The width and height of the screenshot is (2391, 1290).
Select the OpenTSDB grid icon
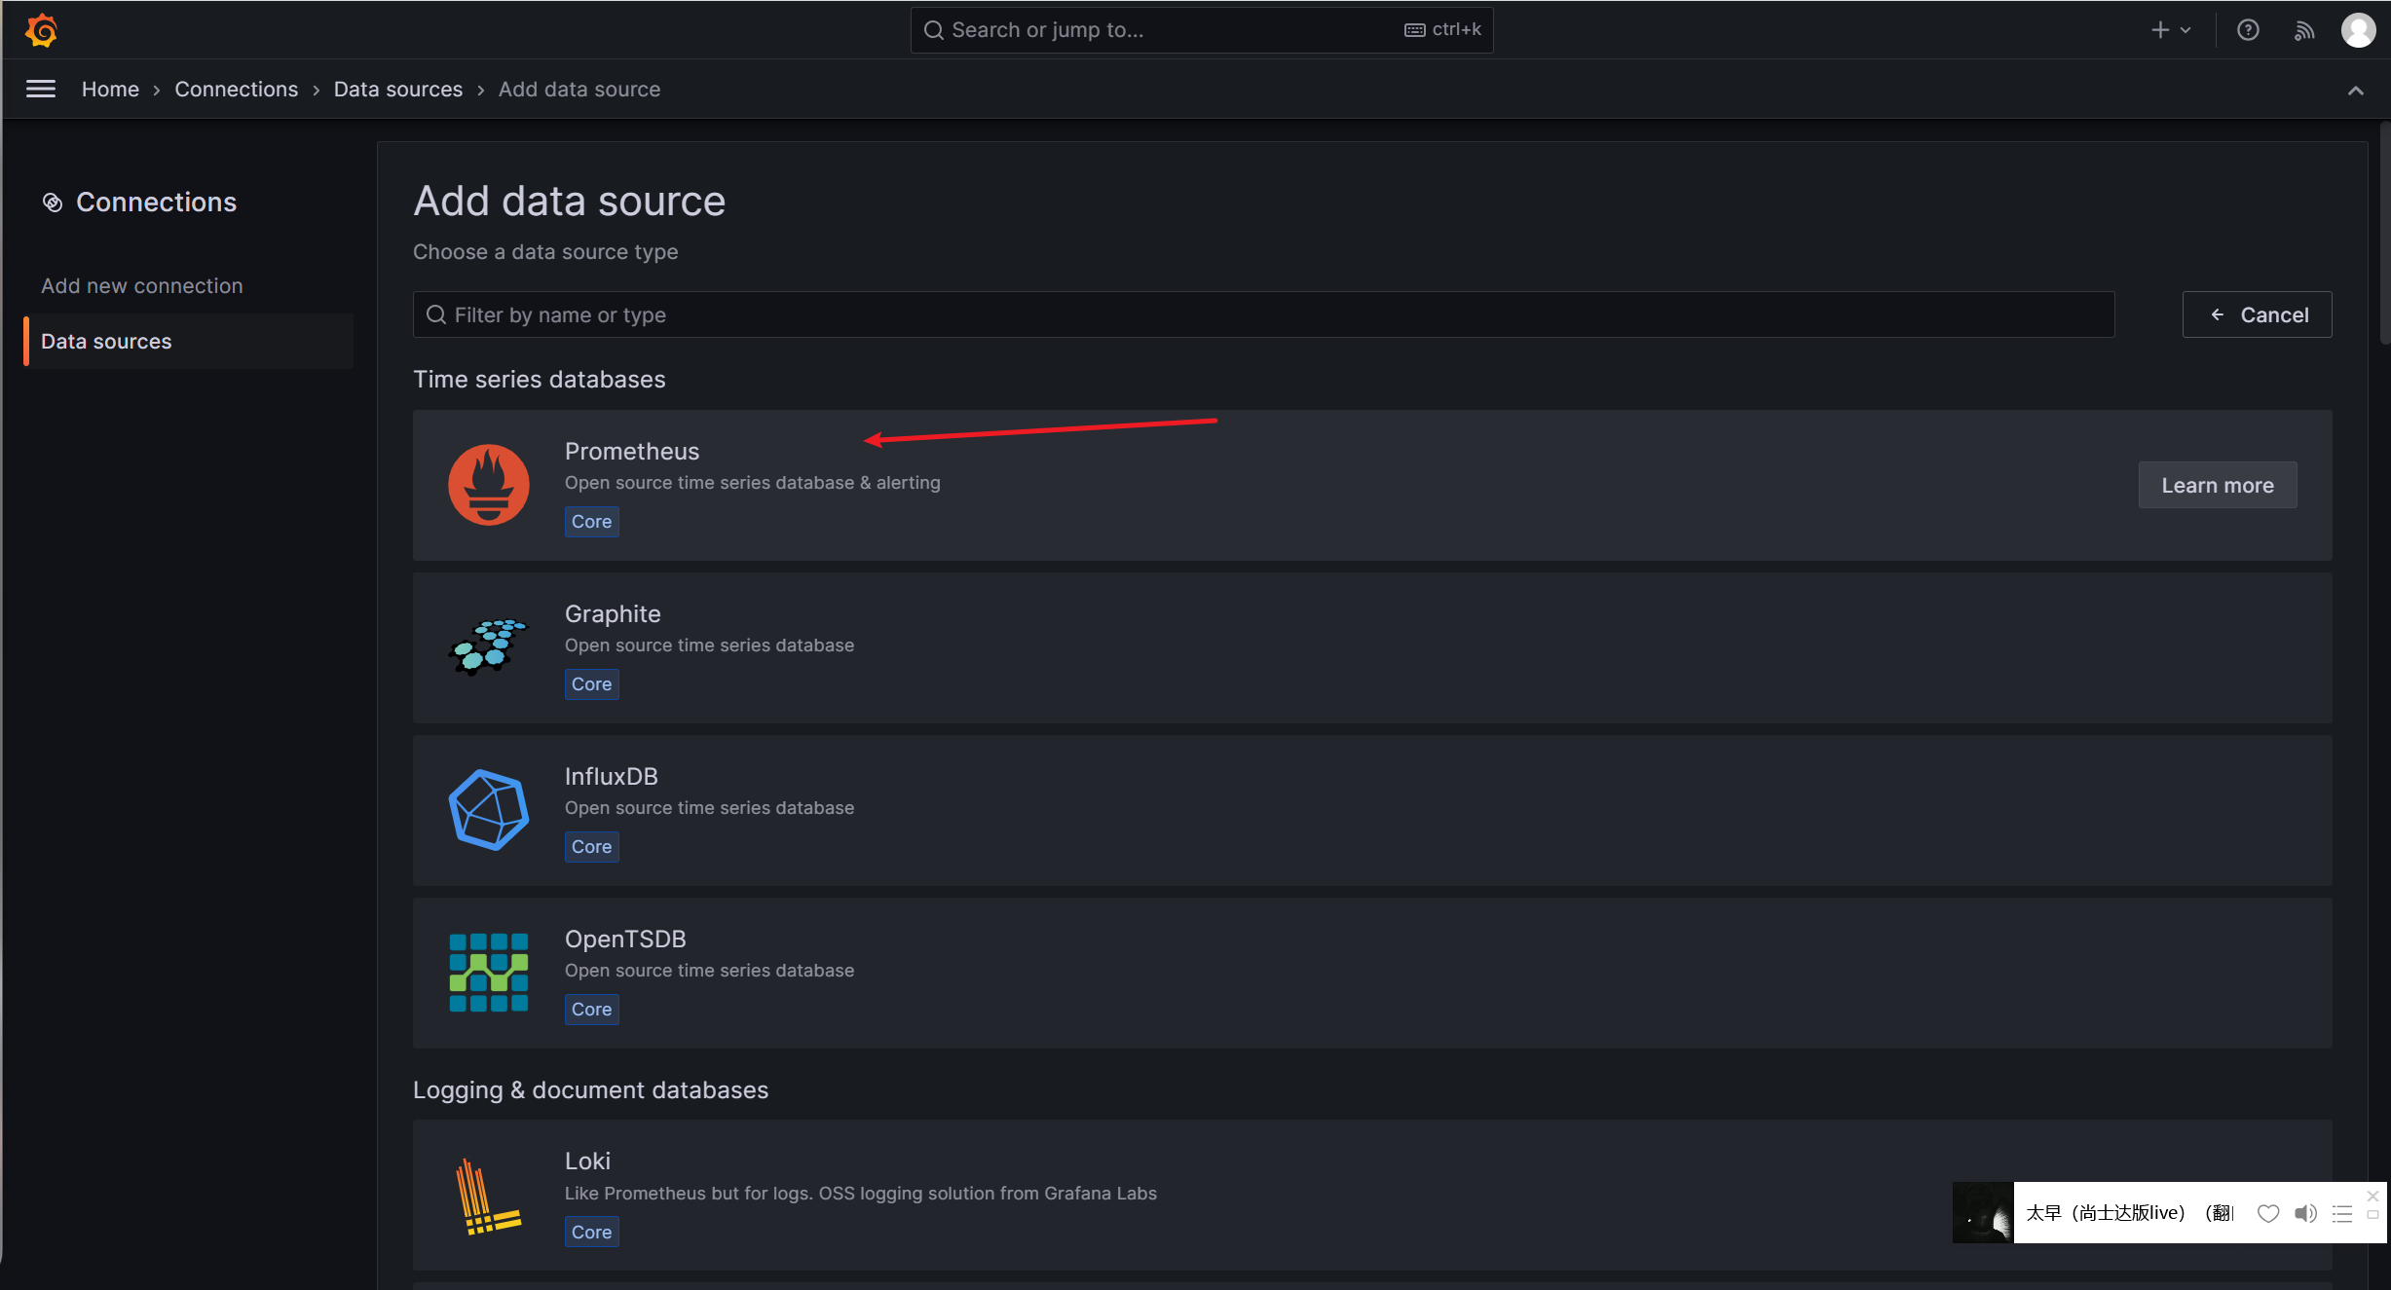[x=488, y=972]
